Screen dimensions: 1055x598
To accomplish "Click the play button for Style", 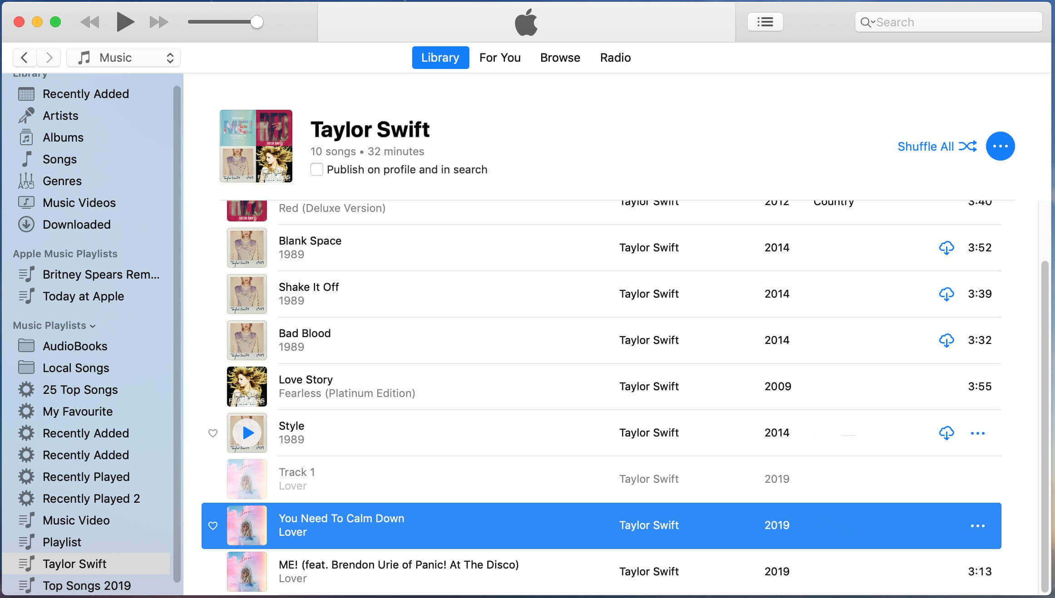I will (x=247, y=432).
